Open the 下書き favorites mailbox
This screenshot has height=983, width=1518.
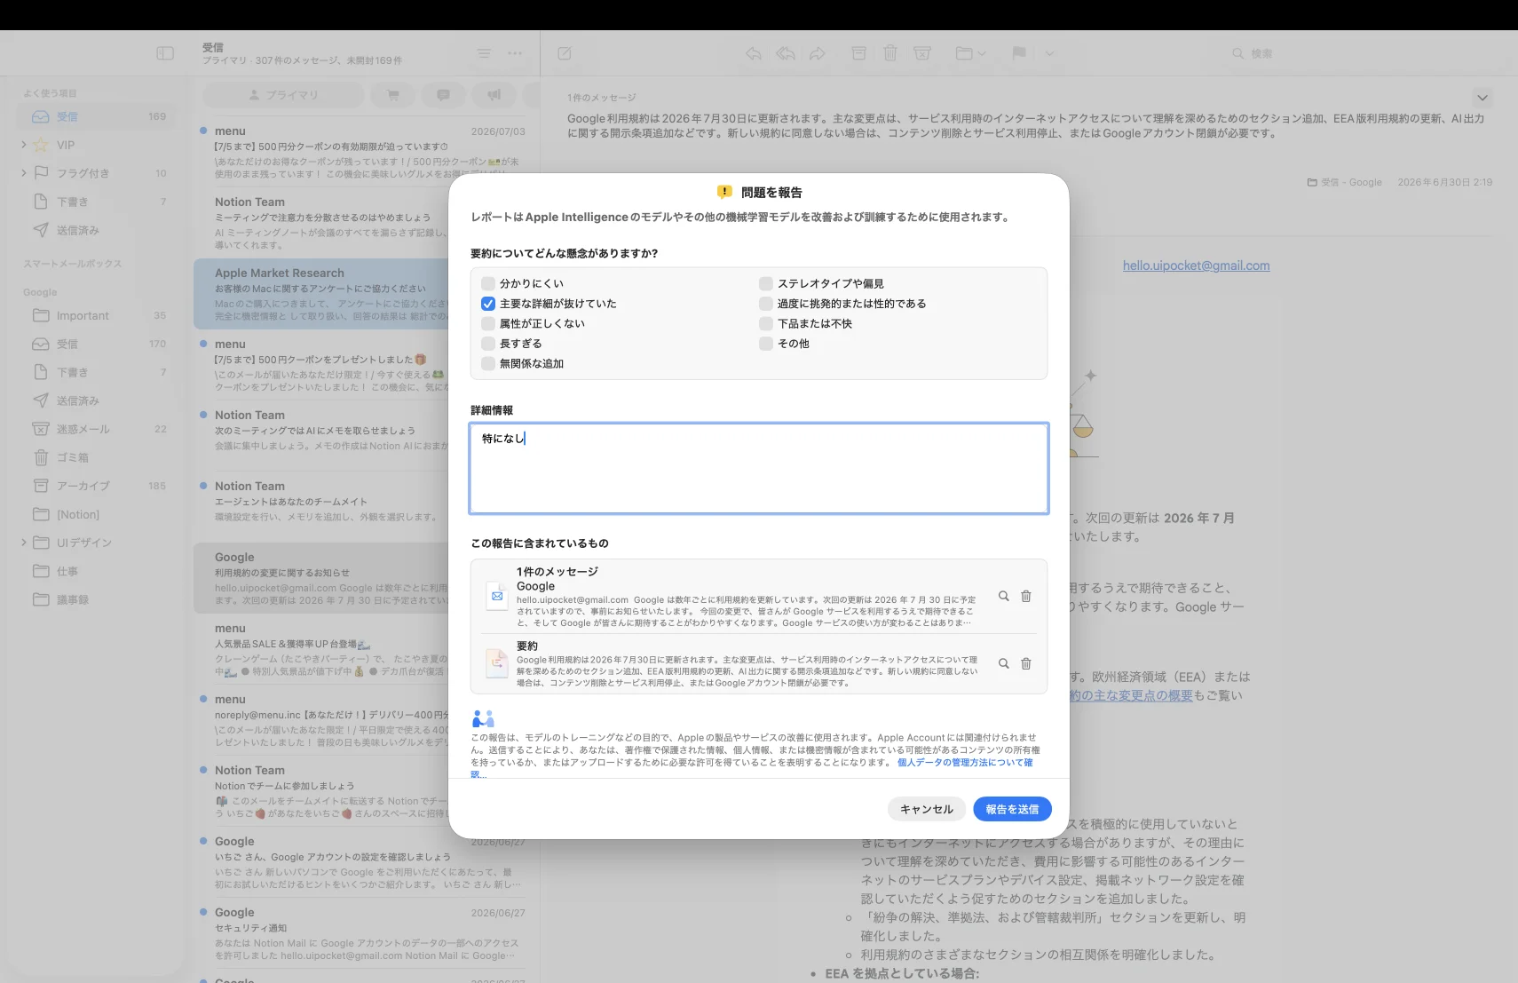tap(97, 202)
